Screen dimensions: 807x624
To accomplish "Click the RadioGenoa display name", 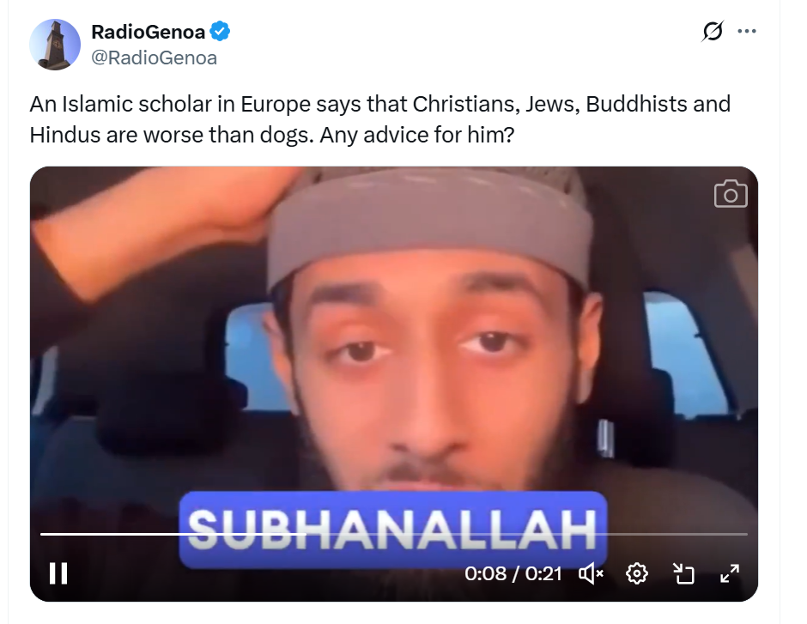I will coord(149,32).
